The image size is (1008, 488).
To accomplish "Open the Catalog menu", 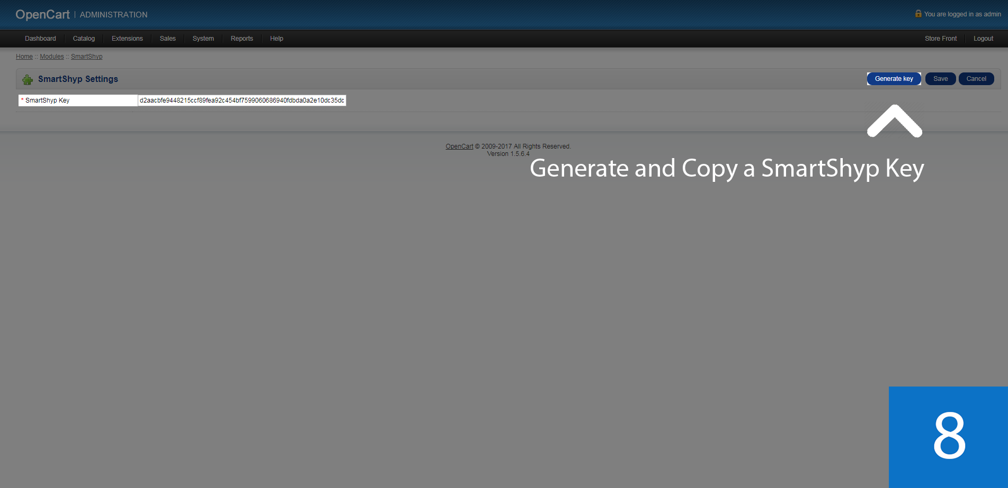I will click(x=84, y=39).
